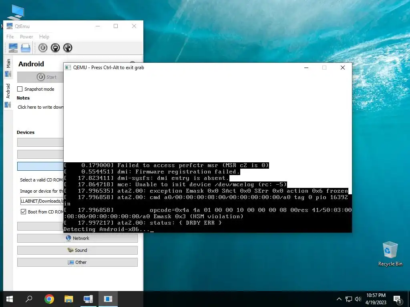Open the Help menu in QtEmu
This screenshot has height=307, width=410.
pos(44,37)
